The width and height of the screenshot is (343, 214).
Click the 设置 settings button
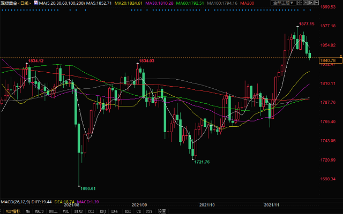[x=162, y=211]
